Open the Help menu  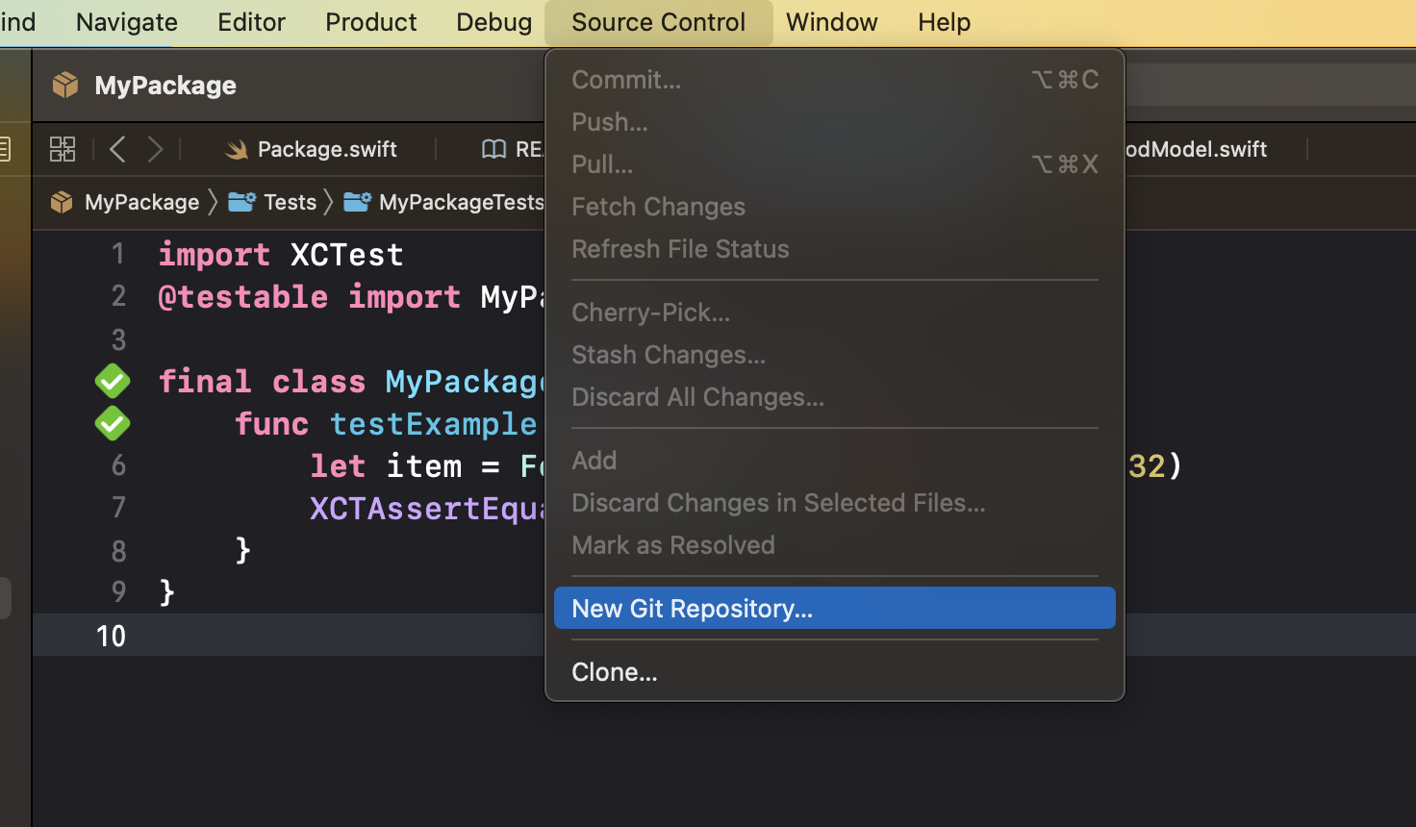point(944,22)
